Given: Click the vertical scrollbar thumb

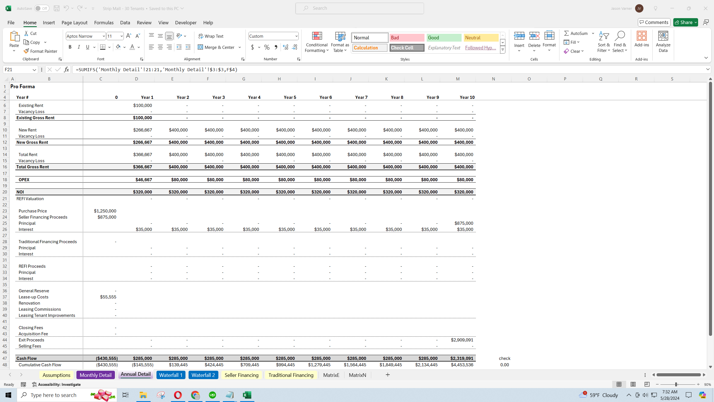Looking at the screenshot, I should 710,209.
